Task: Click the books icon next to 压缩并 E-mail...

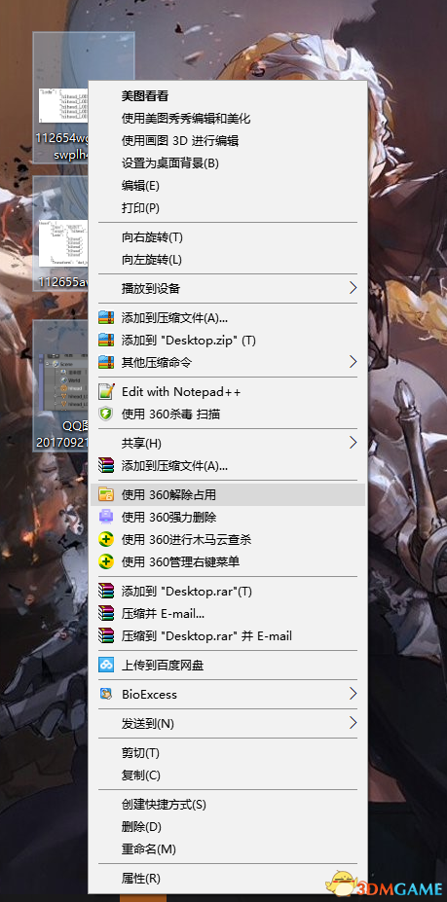Action: pos(106,613)
